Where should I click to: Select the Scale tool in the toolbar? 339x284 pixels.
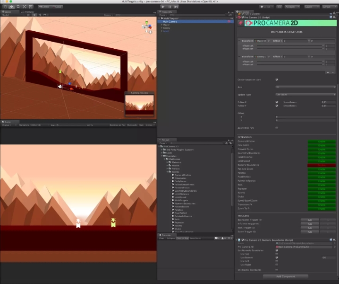click(25, 7)
